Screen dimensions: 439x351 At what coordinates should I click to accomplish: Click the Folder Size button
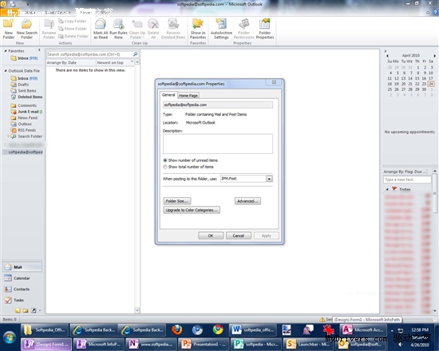177,201
